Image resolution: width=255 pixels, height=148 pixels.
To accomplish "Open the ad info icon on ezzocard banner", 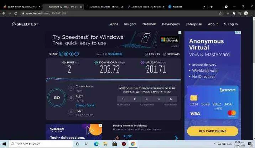I will pyautogui.click(x=238, y=33).
